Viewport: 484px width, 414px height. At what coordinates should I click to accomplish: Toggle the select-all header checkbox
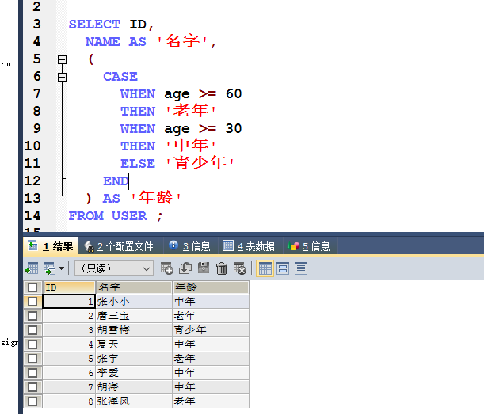coord(32,287)
